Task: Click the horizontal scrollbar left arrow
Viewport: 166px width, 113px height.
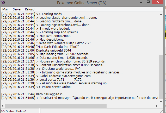Action: pos(3,106)
